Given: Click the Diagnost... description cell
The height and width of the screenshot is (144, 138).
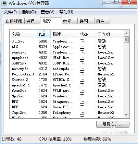Looking at the screenshot, I should [x=63, y=101].
